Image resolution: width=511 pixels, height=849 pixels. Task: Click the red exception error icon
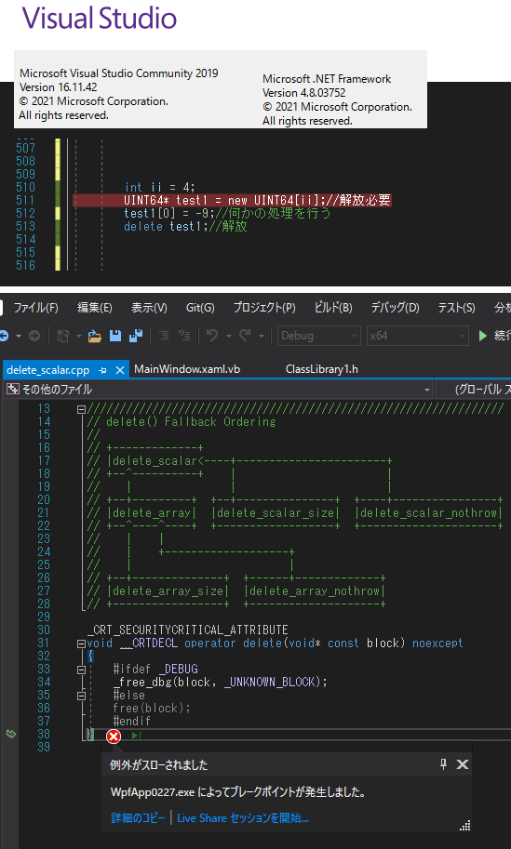pos(114,736)
